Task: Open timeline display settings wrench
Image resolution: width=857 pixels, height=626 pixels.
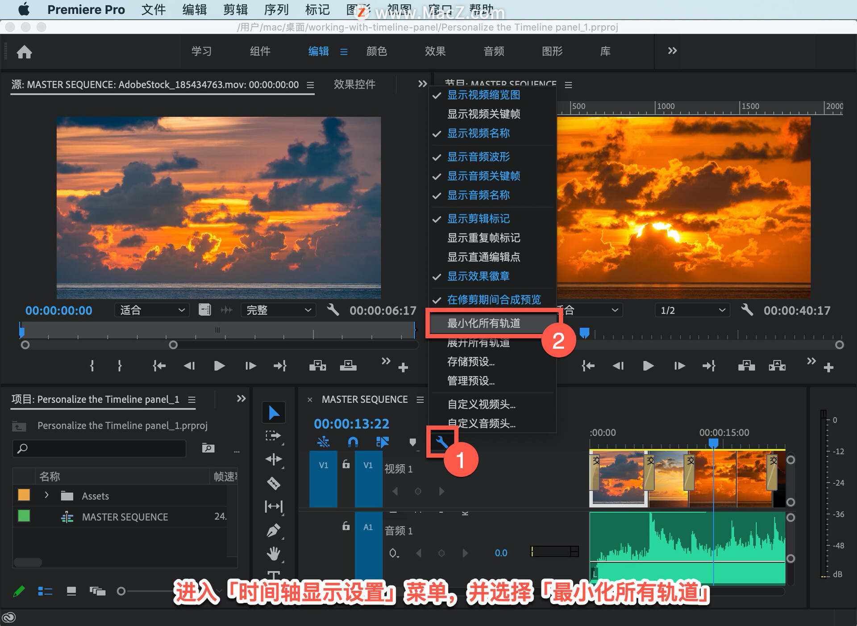Action: (441, 442)
